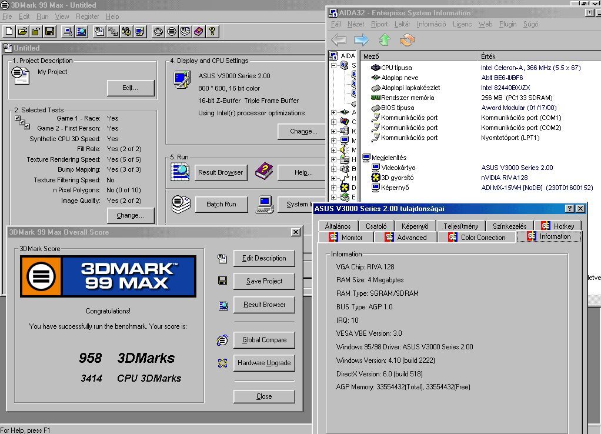Select the Alaplap neve row
Viewport: 601px width, 434px height.
[480, 78]
